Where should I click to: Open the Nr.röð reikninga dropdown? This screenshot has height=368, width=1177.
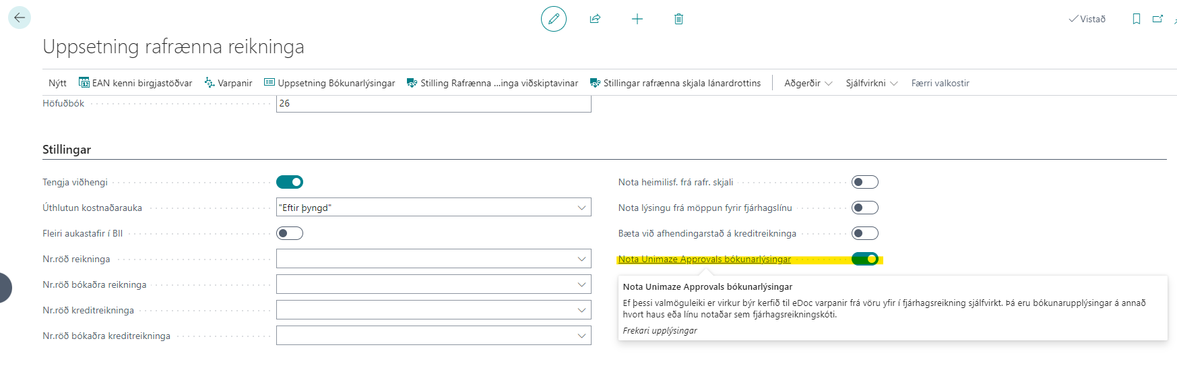pos(581,259)
